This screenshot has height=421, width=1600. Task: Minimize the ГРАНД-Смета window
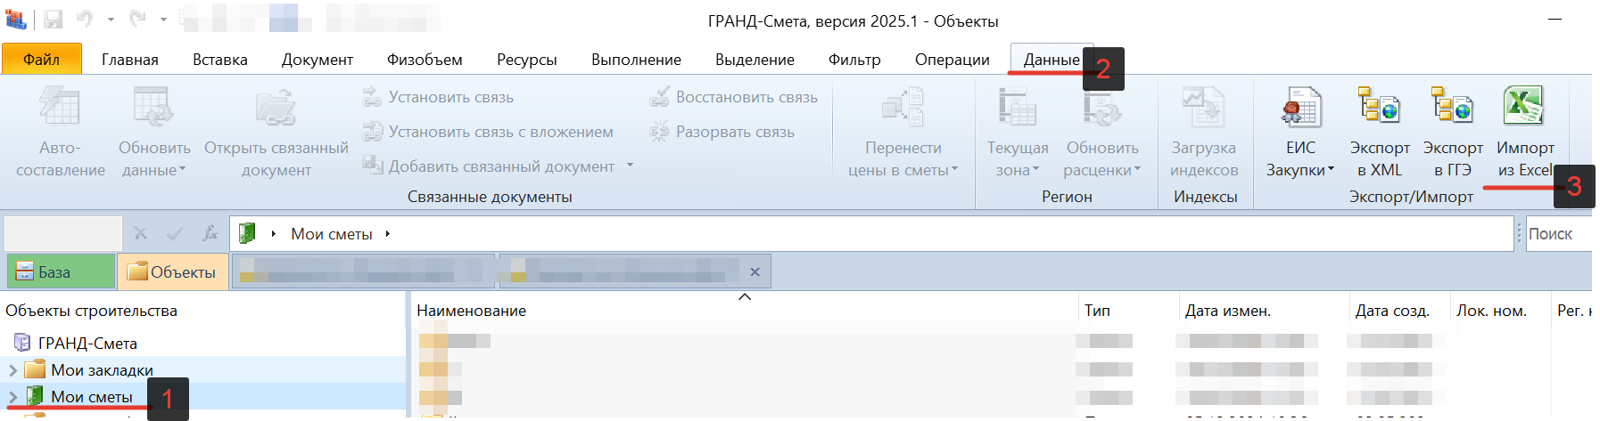tap(1555, 19)
